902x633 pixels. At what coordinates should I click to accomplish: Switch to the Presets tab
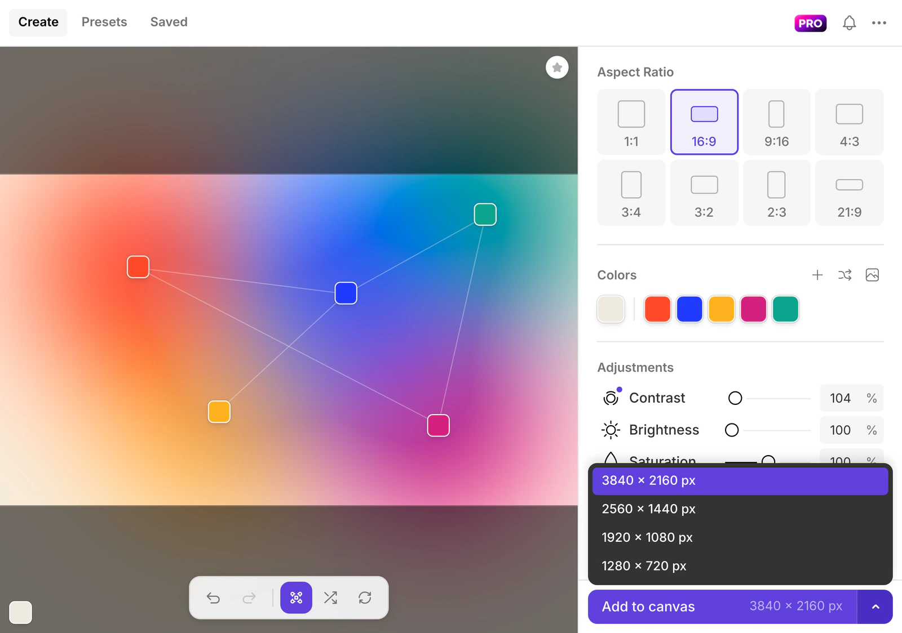104,23
